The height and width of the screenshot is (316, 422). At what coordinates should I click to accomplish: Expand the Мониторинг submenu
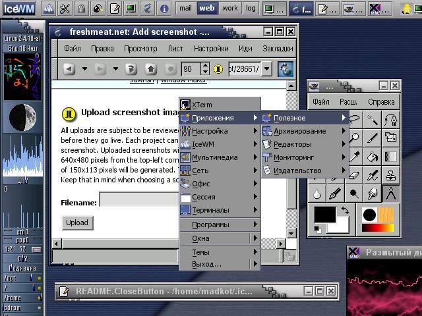coord(305,157)
